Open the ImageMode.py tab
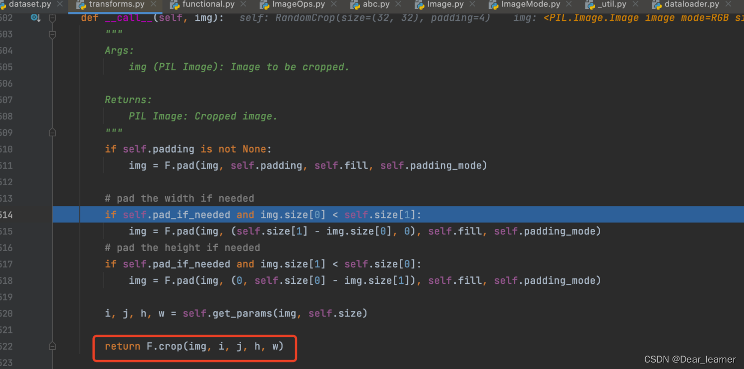This screenshot has width=744, height=369. (531, 4)
